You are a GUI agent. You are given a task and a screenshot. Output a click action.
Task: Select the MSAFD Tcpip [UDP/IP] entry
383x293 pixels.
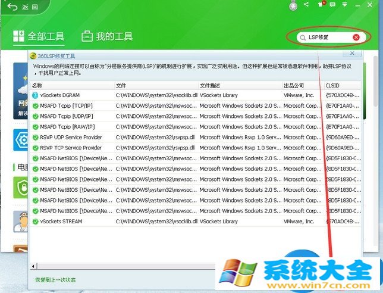point(67,116)
